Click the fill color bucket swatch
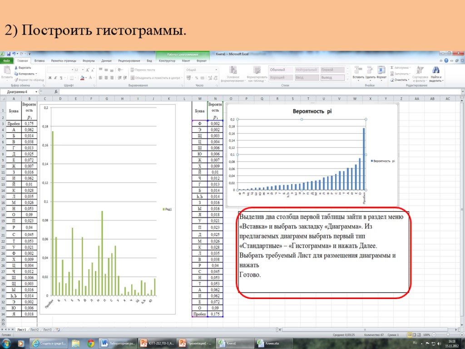The height and width of the screenshot is (349, 465). pyautogui.click(x=82, y=78)
